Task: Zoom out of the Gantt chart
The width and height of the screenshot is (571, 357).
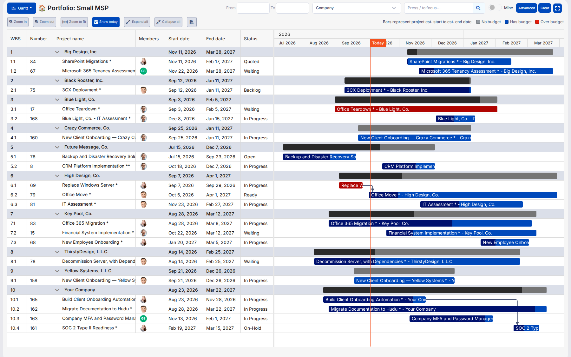Action: 45,22
